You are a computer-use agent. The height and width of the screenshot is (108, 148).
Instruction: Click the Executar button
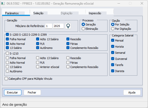point(13,92)
